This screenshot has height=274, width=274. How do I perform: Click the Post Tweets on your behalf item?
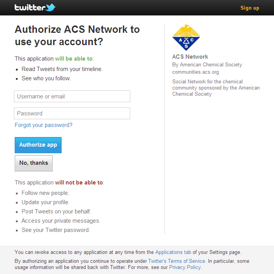(56, 211)
